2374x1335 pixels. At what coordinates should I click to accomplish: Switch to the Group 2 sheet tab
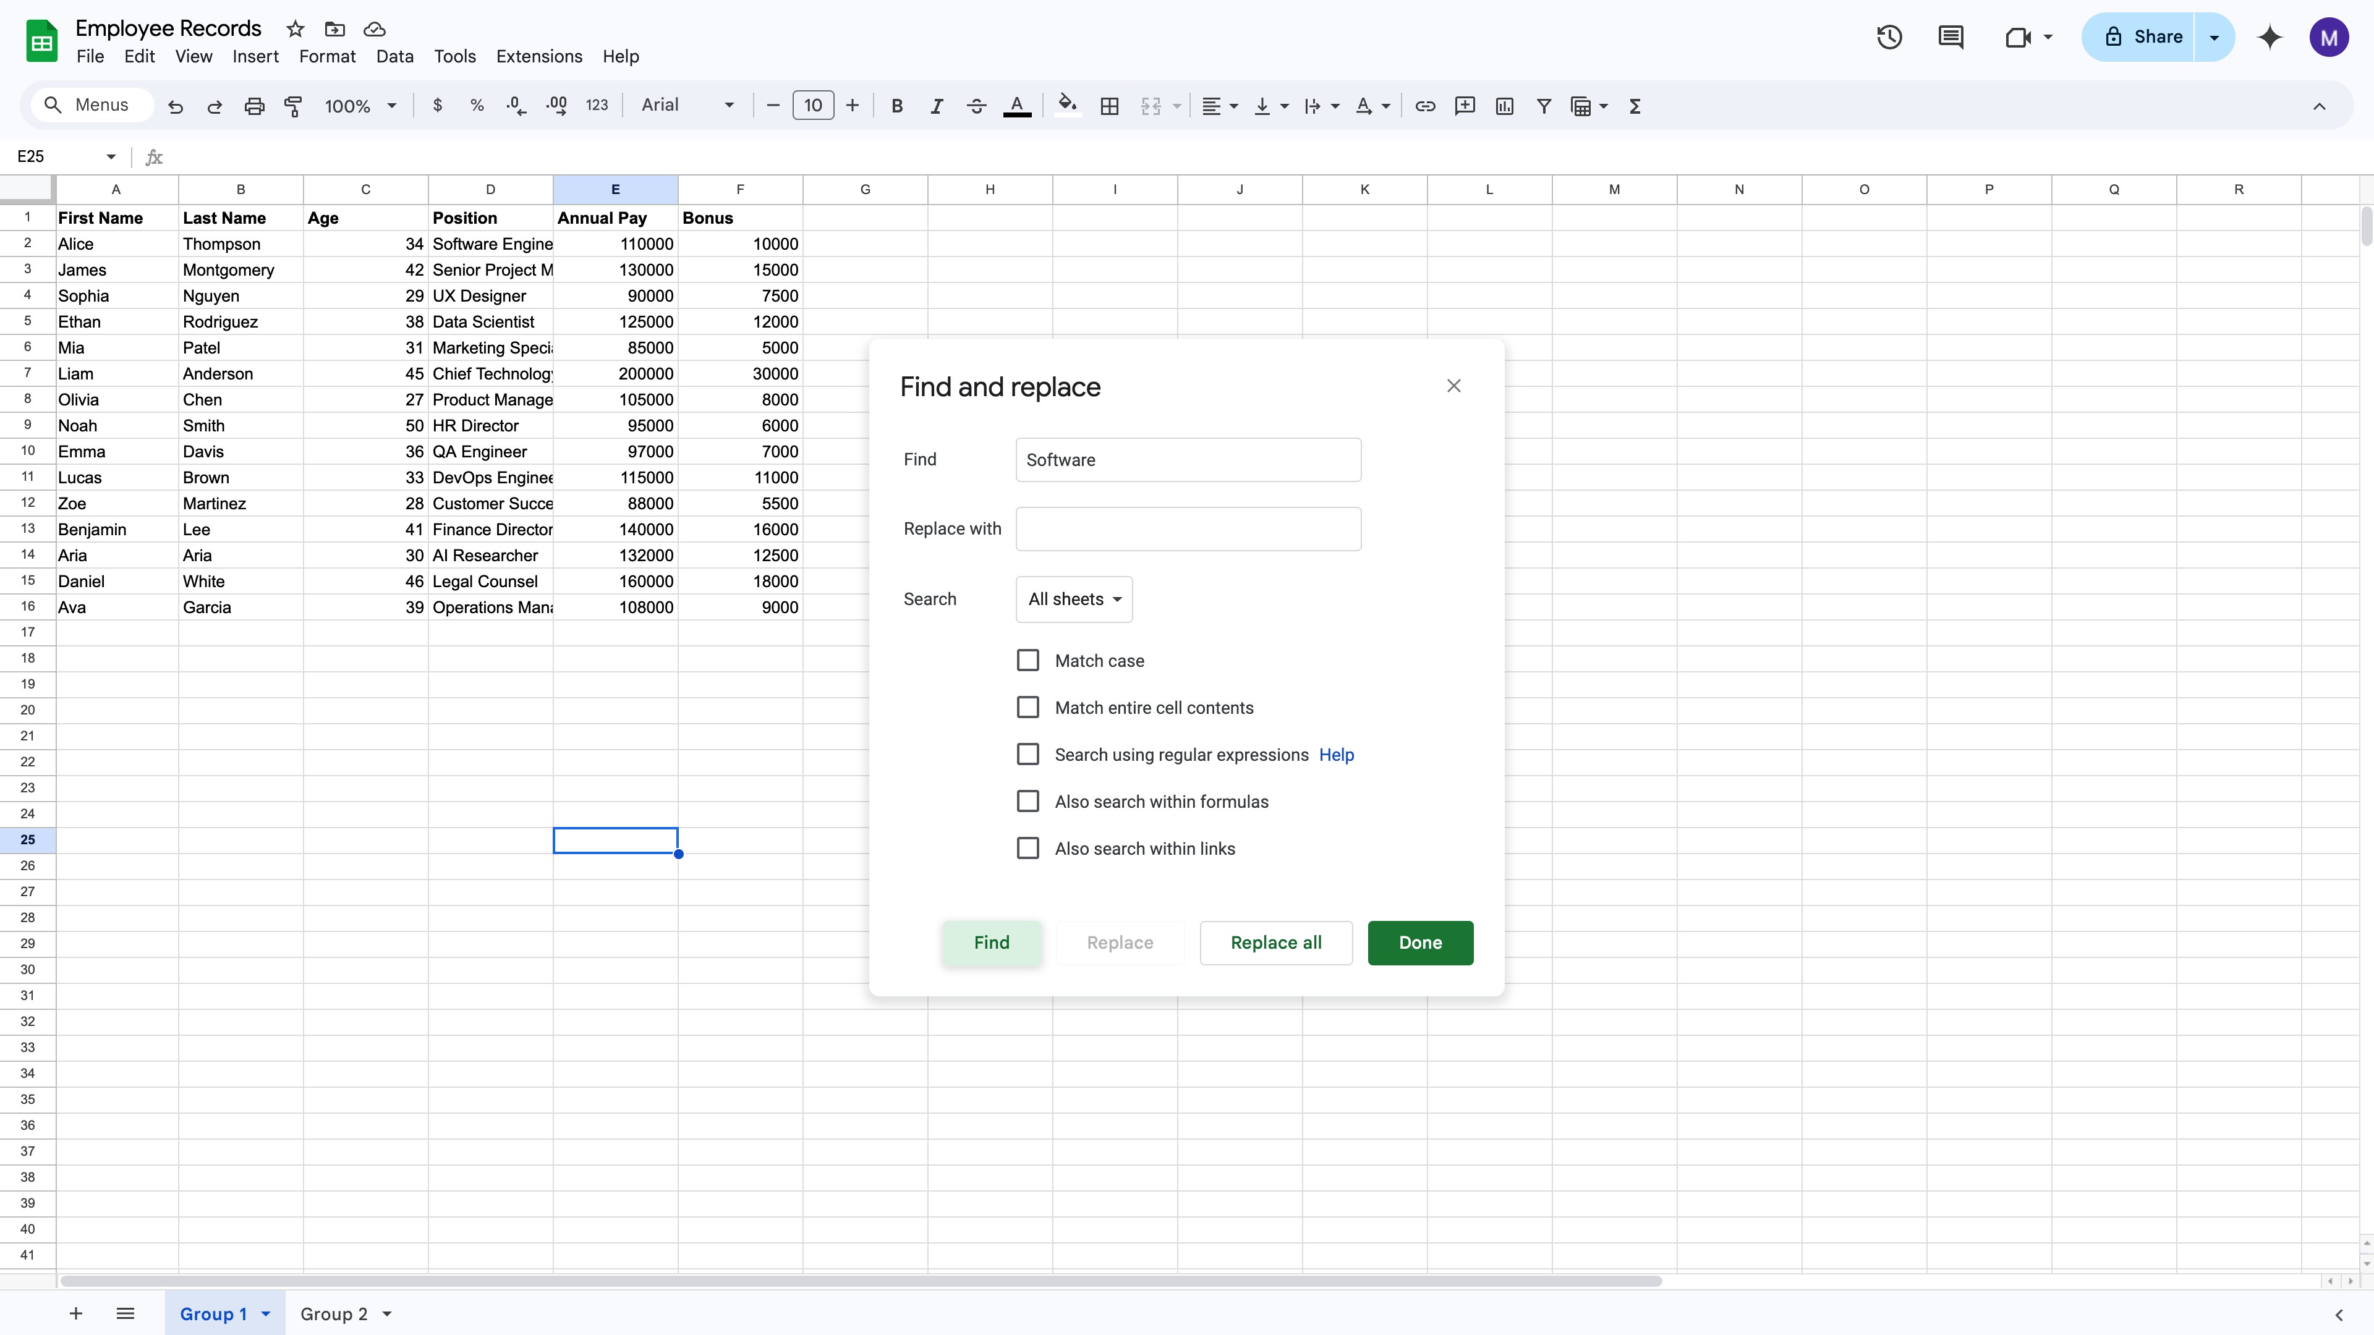334,1314
